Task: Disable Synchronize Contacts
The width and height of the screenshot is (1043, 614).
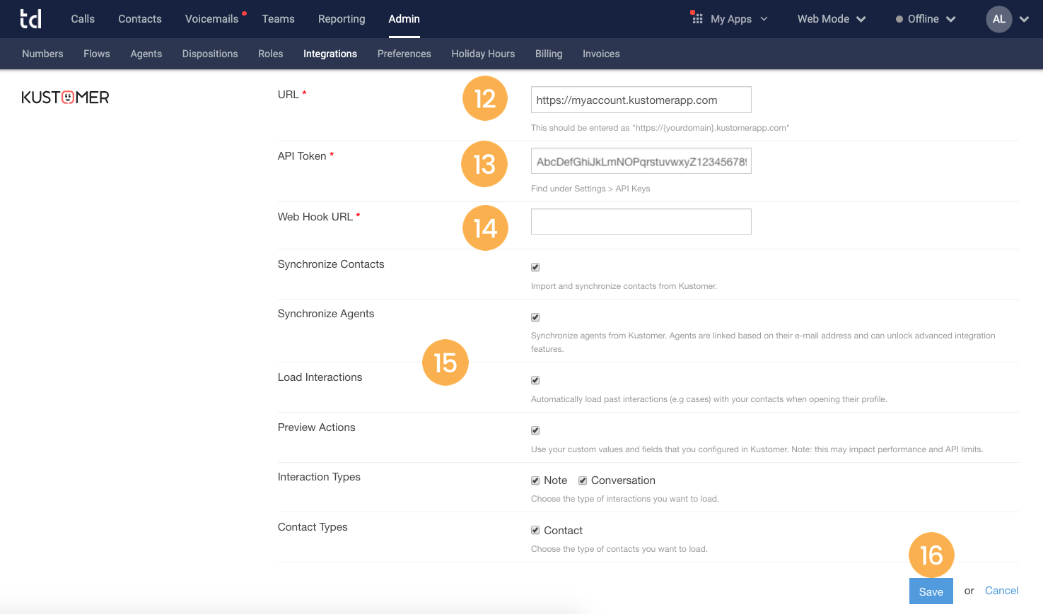Action: coord(535,267)
